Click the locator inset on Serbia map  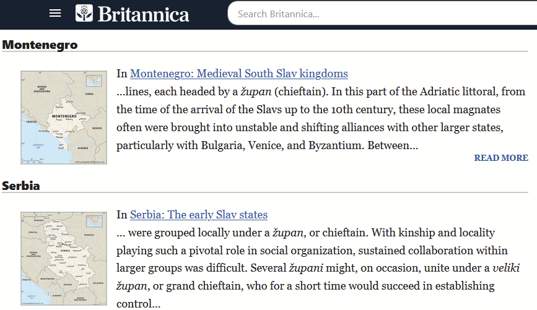(94, 222)
